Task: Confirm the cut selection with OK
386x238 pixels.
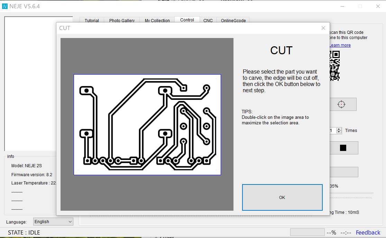Action: (x=282, y=198)
